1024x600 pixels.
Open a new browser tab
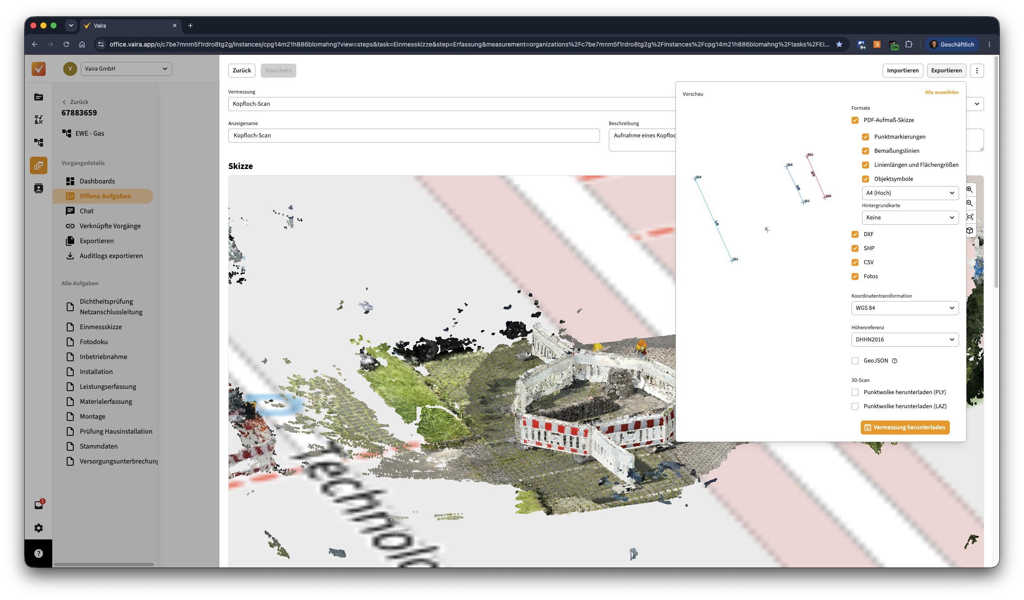tap(190, 25)
